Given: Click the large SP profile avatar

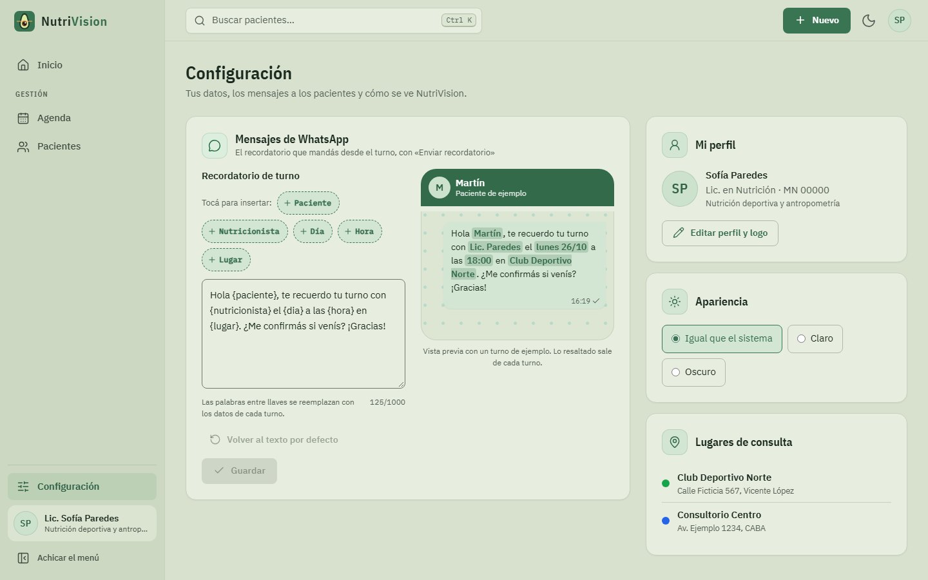Looking at the screenshot, I should (x=680, y=189).
